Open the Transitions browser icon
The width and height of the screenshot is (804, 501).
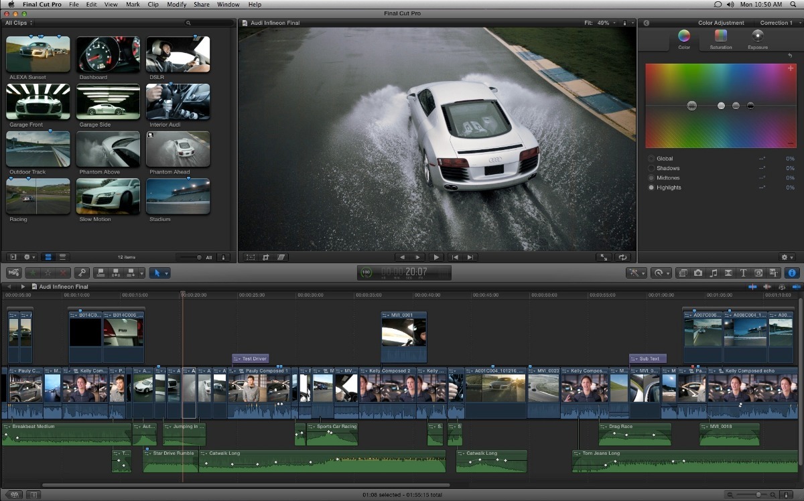coord(728,273)
